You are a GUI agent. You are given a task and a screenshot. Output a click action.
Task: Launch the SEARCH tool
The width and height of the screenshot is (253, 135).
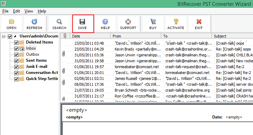click(59, 24)
